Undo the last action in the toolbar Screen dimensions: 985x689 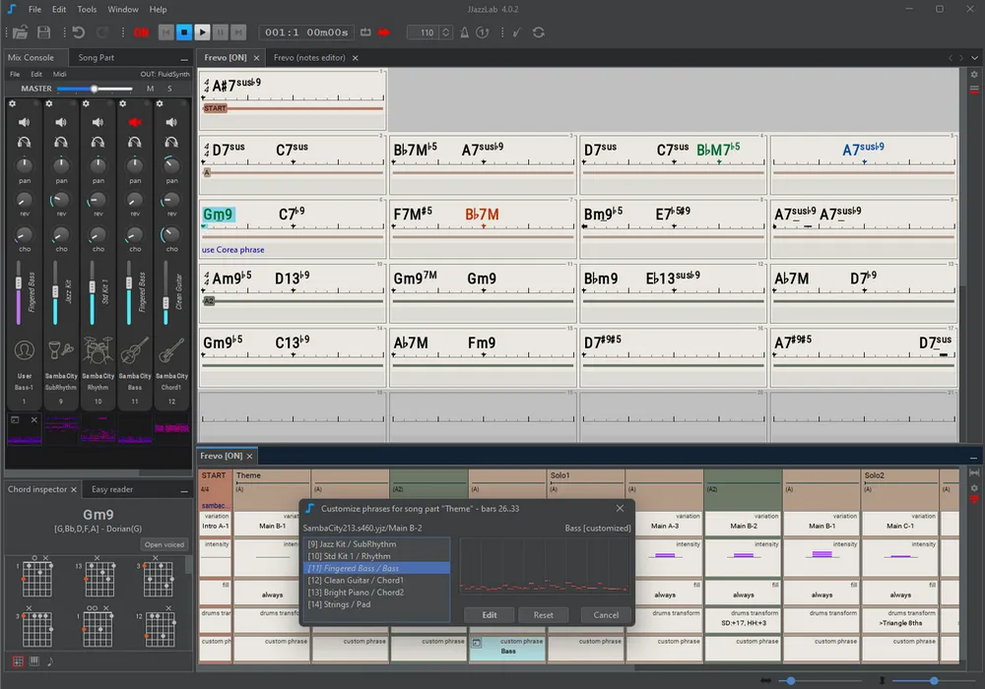click(79, 32)
